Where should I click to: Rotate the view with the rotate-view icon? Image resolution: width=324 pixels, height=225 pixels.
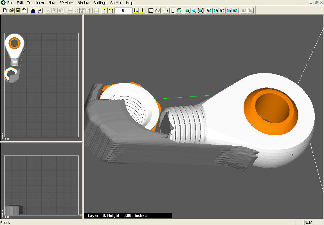click(x=235, y=10)
